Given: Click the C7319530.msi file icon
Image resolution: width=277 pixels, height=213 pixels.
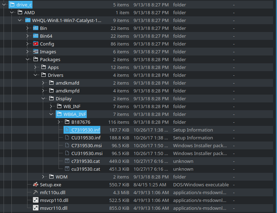Looking at the screenshot, I should click(67, 145).
